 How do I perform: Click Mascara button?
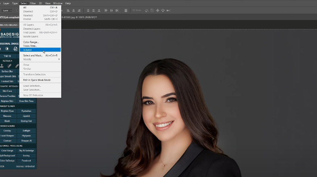(7, 116)
